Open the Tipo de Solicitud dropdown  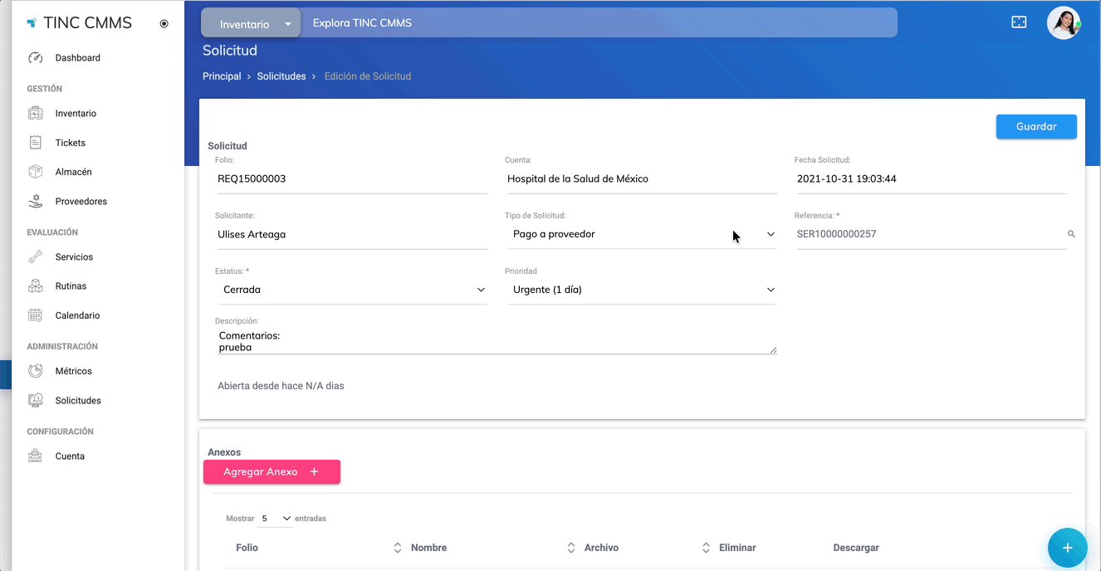coord(642,234)
